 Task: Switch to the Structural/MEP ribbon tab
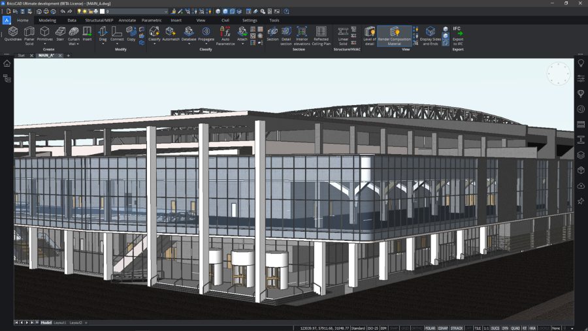(99, 20)
